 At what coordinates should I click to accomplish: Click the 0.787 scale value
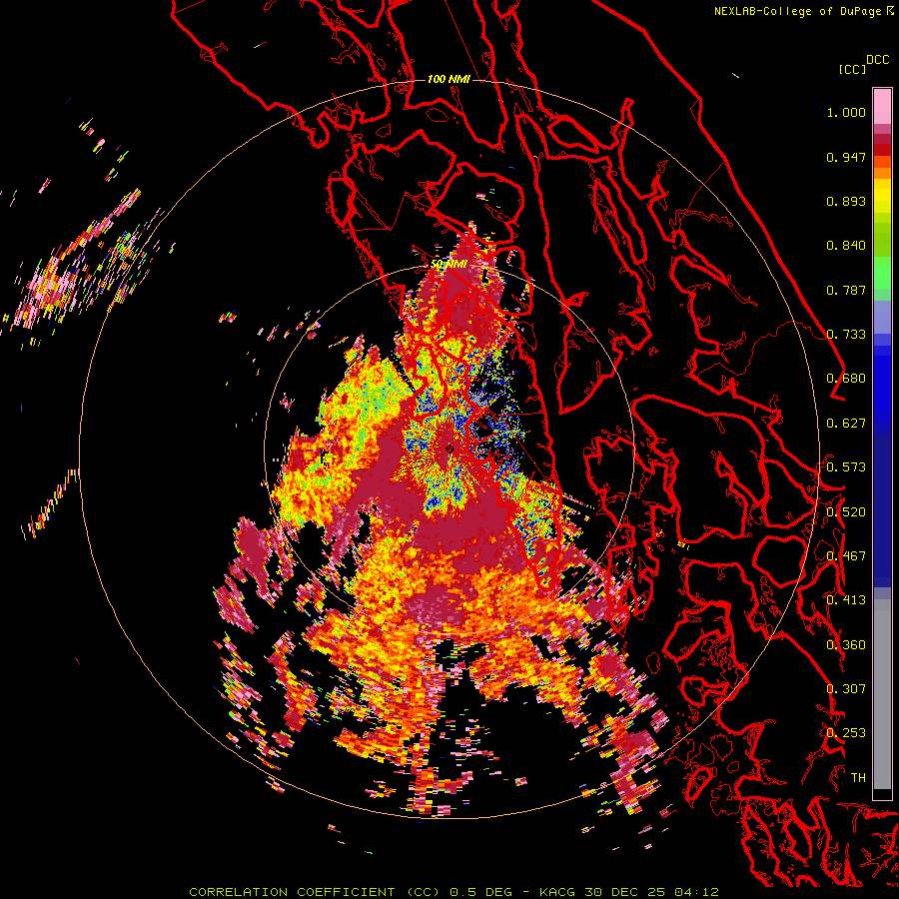(x=846, y=290)
